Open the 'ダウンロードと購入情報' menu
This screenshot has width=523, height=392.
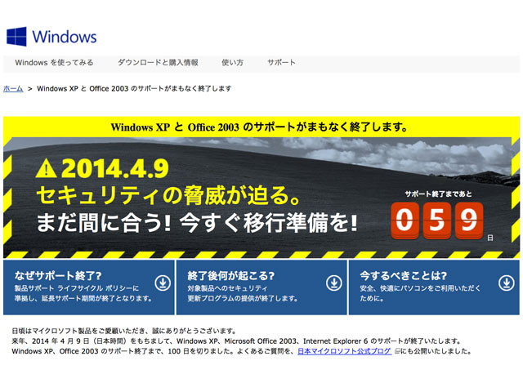[x=158, y=62]
